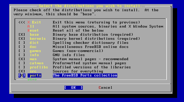Screen dimensions: 184x102
Task: Select the 'man' item label
Action: pos(33,59)
